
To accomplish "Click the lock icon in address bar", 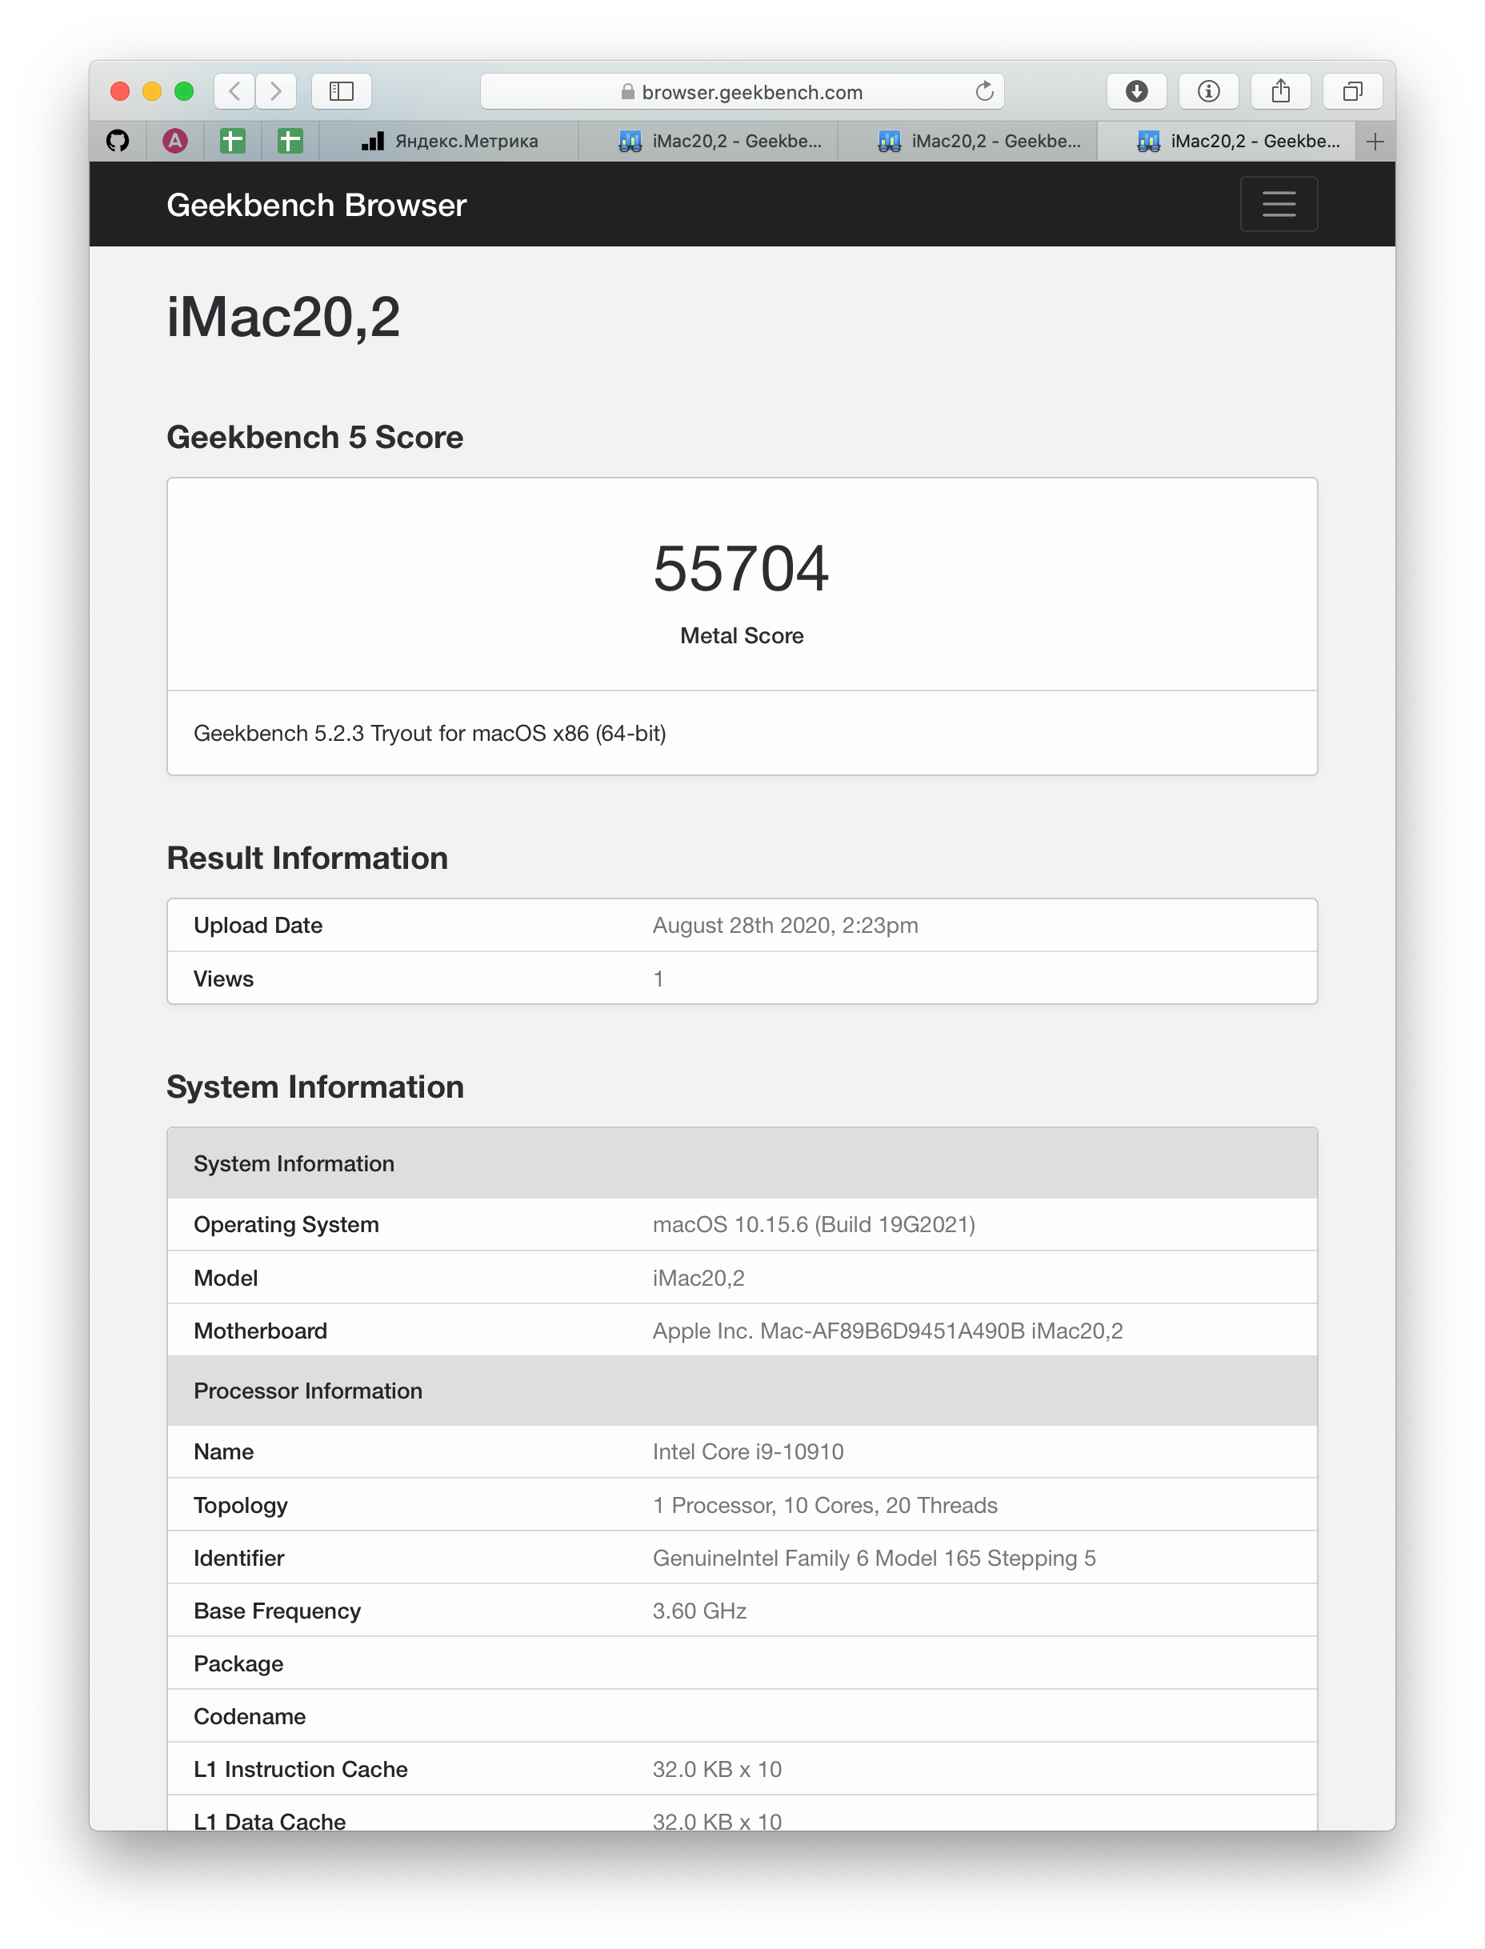I will [627, 92].
